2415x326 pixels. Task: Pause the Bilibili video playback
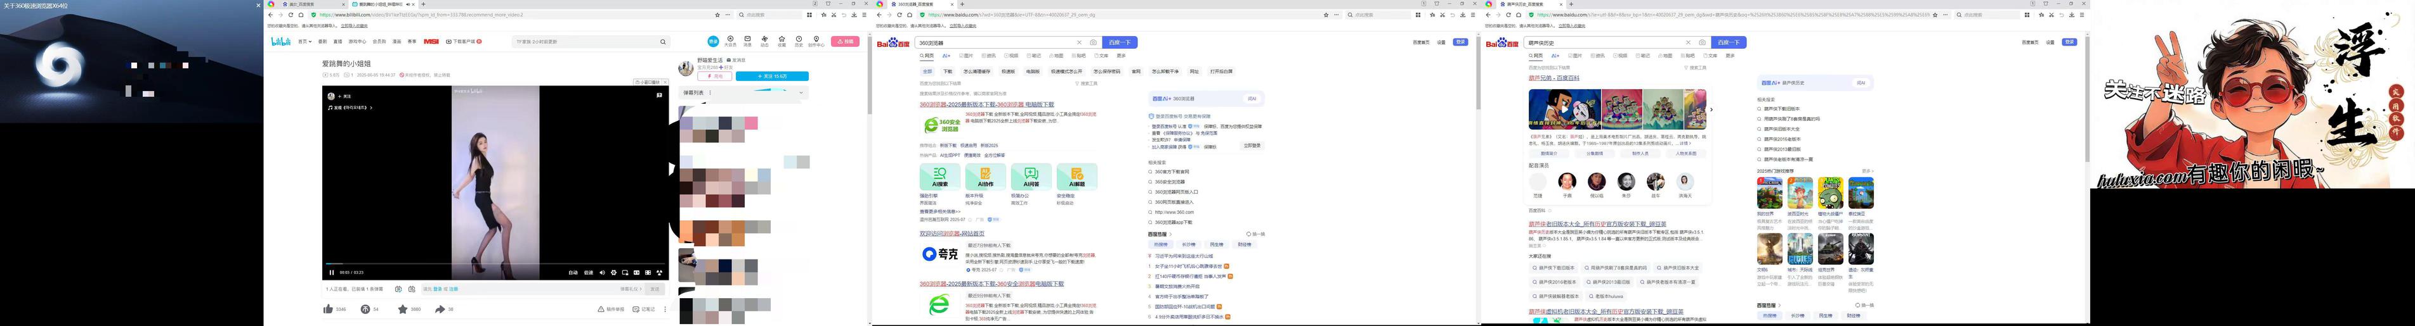pos(331,273)
